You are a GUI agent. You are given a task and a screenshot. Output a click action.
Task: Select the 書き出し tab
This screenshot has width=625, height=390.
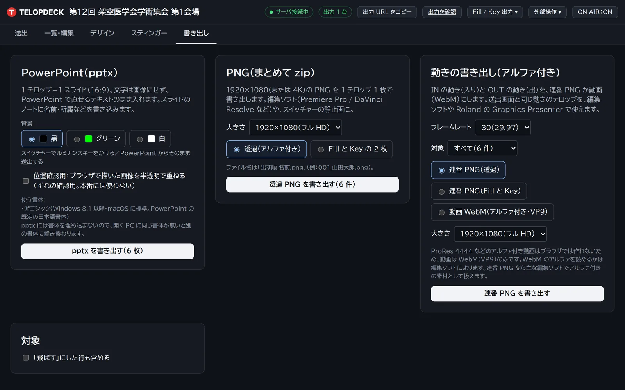click(196, 34)
